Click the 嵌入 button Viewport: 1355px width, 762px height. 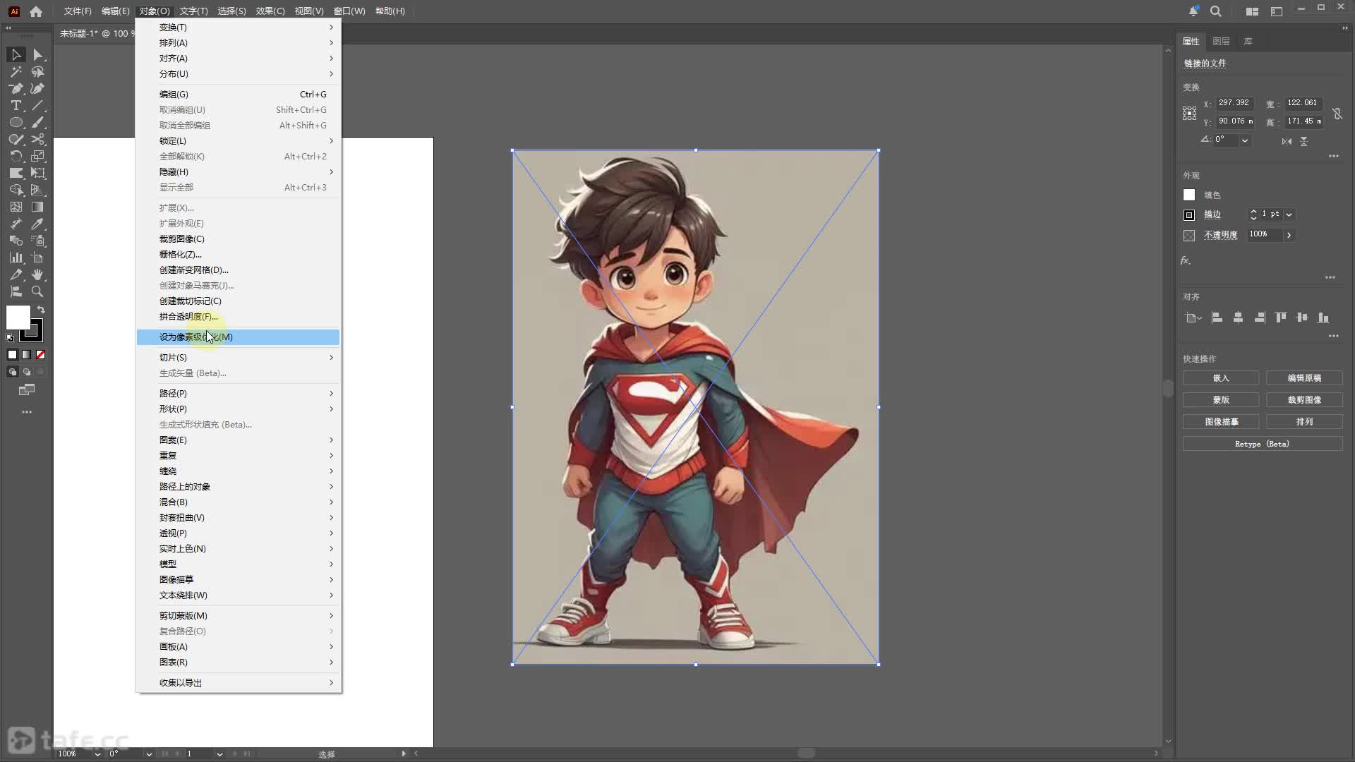[1221, 378]
